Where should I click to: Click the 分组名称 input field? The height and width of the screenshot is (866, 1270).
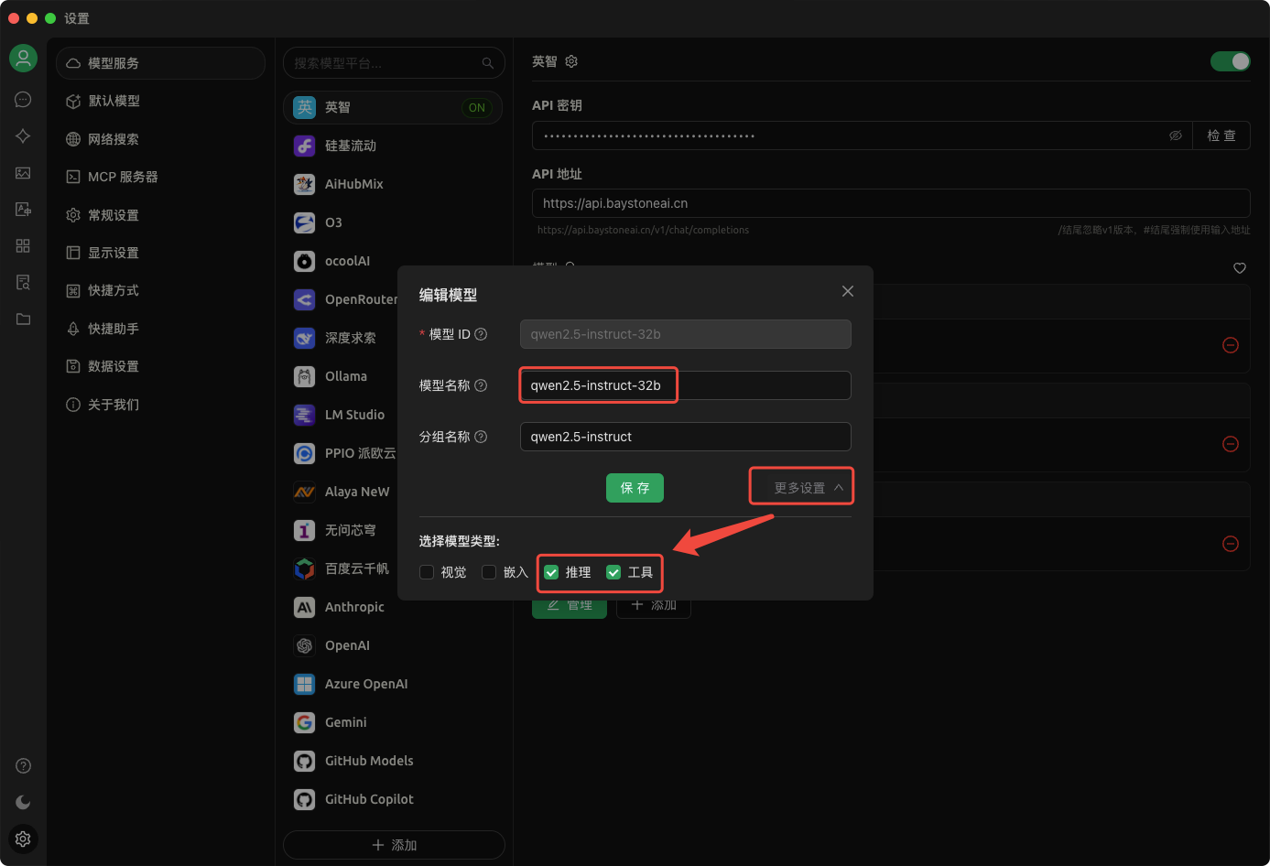coord(686,437)
